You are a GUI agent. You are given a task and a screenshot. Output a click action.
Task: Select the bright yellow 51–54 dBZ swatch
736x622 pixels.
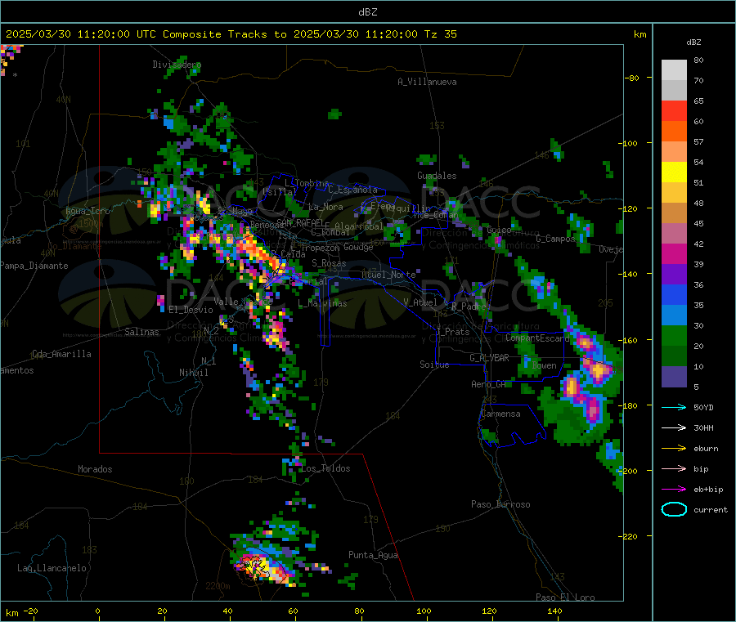tap(674, 172)
